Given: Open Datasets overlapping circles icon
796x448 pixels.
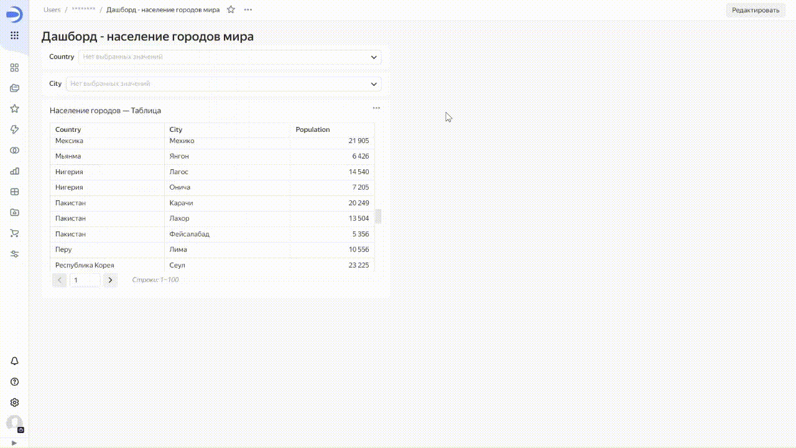Looking at the screenshot, I should [x=14, y=151].
